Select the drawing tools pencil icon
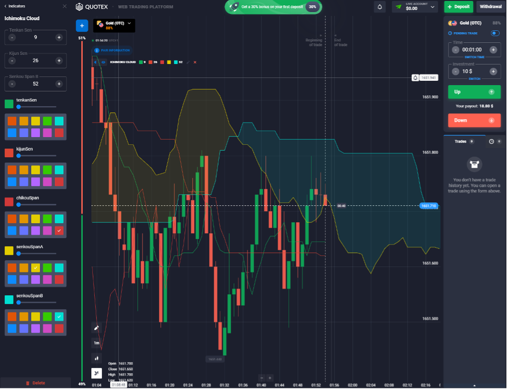The height and width of the screenshot is (389, 508). point(96,327)
